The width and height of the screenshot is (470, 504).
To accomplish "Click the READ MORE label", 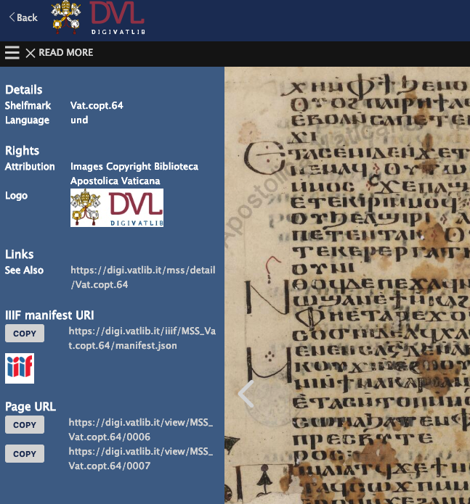I will 66,52.
